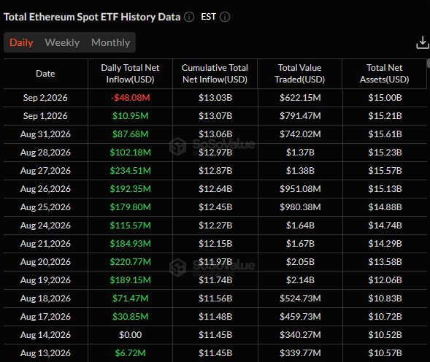
Task: Select the Aug 19,2026 date cell
Action: [x=45, y=280]
